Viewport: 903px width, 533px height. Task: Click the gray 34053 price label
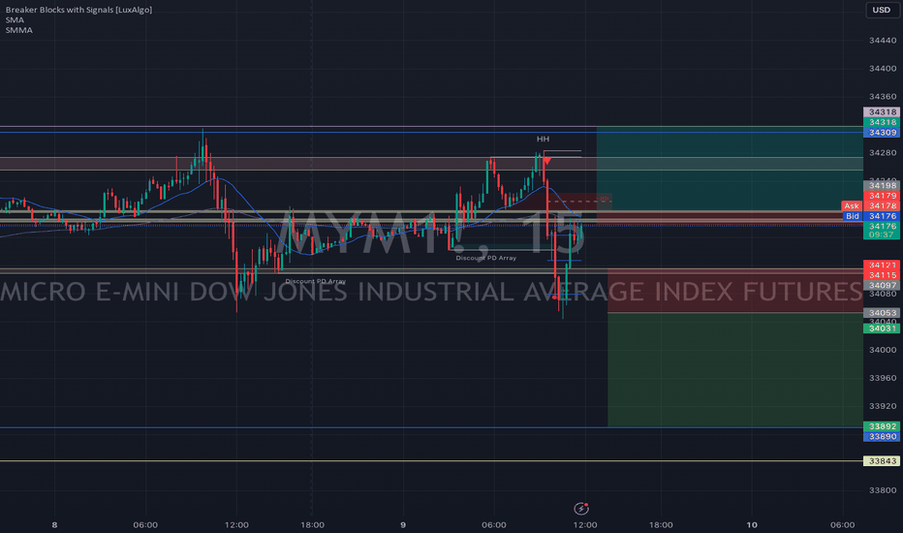(882, 313)
